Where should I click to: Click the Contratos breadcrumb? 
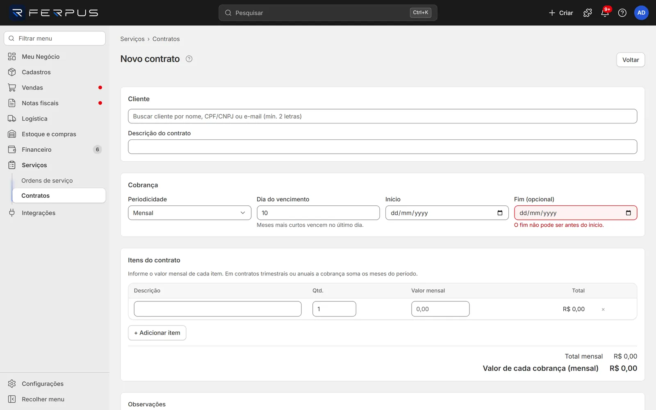point(166,39)
